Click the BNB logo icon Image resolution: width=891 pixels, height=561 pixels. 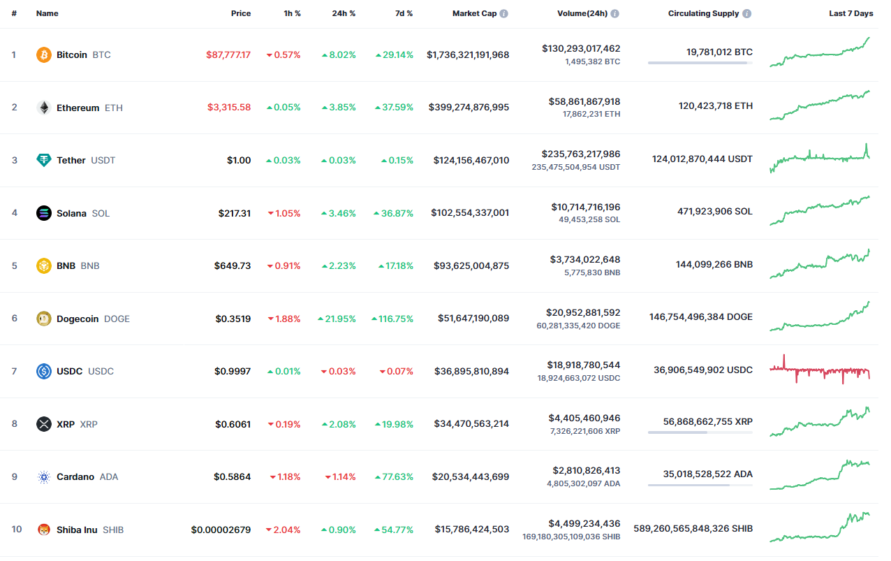point(44,265)
